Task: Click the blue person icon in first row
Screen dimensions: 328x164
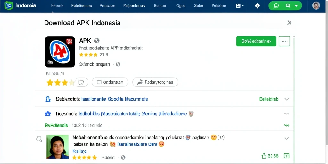Action: [x=48, y=99]
